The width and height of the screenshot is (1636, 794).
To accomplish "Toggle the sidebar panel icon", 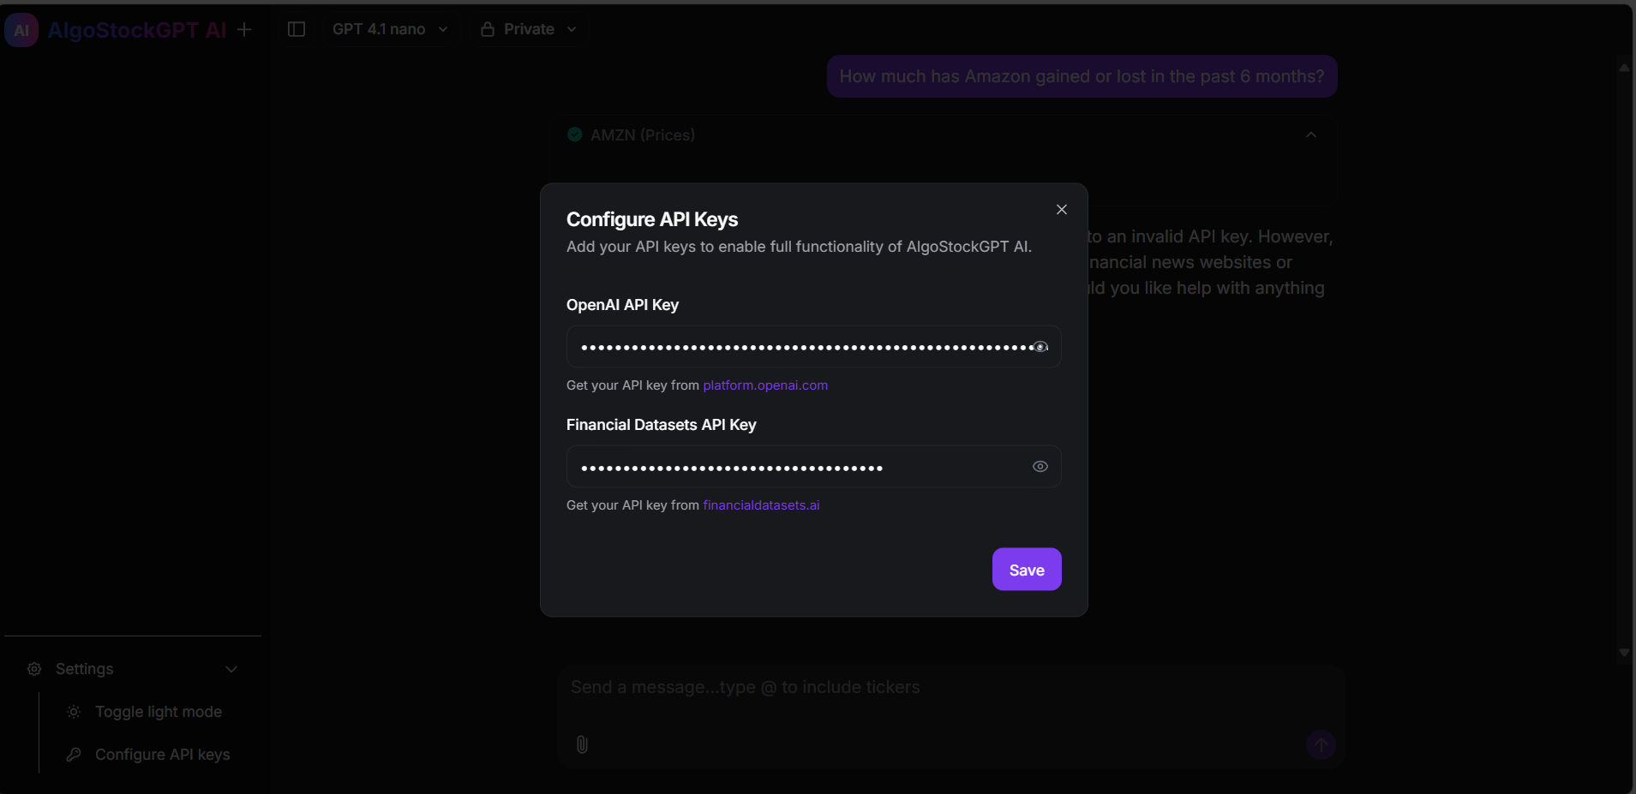I will [297, 29].
